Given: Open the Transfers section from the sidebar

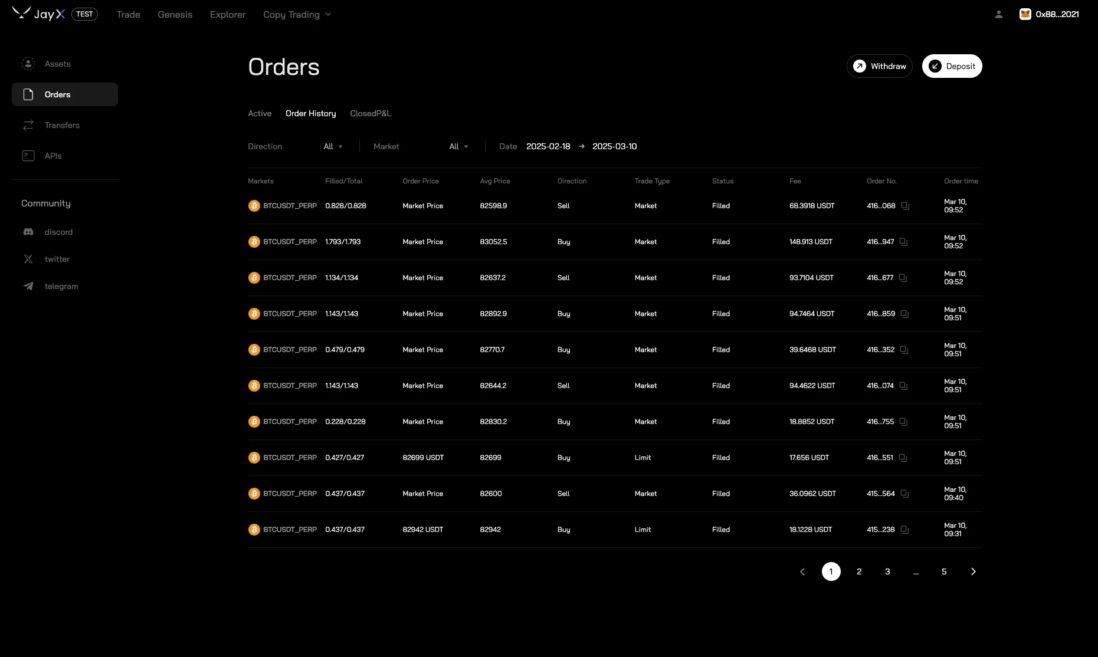Looking at the screenshot, I should coord(28,125).
